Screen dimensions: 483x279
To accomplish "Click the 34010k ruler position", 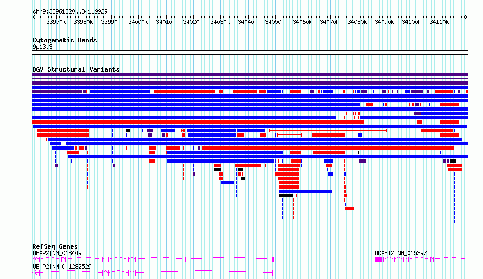I will point(166,22).
